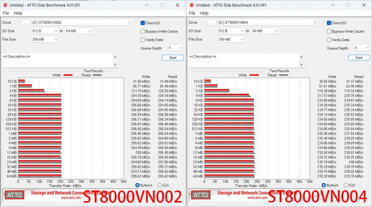The height and width of the screenshot is (207, 372).
Task: Click red Write legend swatch in ST8000VN004 window
Action: pyautogui.click(x=254, y=75)
